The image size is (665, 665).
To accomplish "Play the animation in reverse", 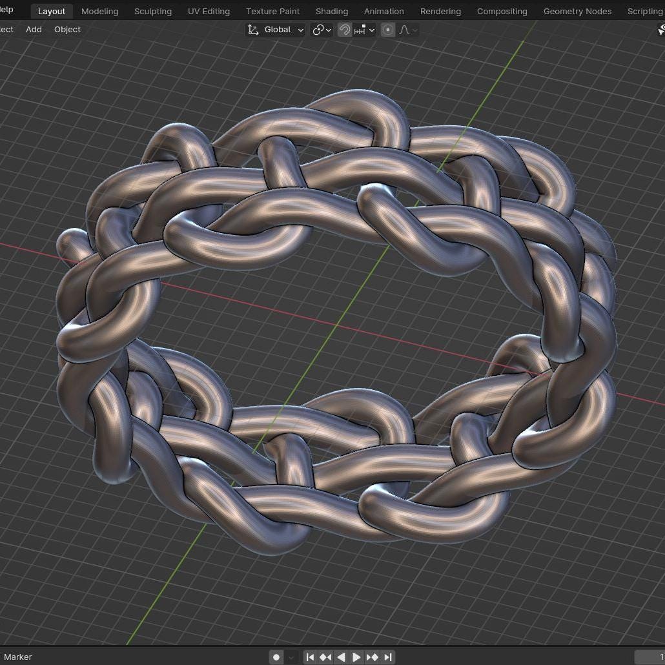I will click(341, 657).
